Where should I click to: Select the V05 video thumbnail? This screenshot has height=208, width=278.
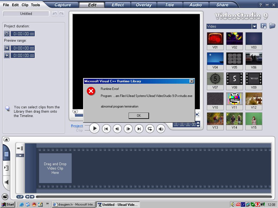[x=234, y=61]
